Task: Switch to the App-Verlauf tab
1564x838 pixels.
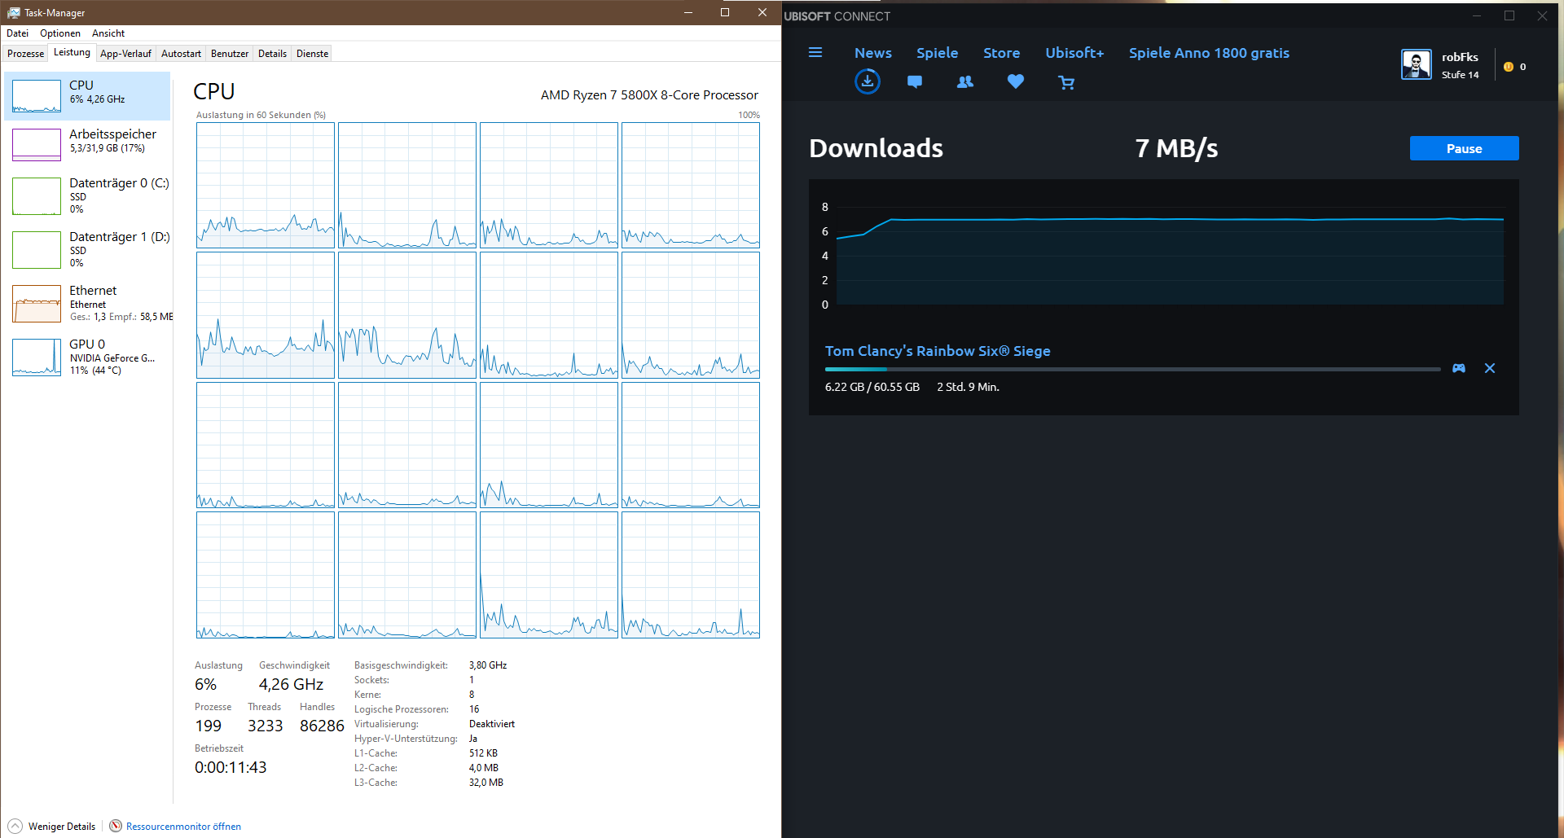Action: coord(125,54)
